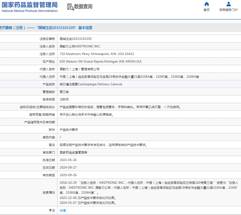Click the 批准日期 row label
The image size is (241, 215).
pos(49,160)
